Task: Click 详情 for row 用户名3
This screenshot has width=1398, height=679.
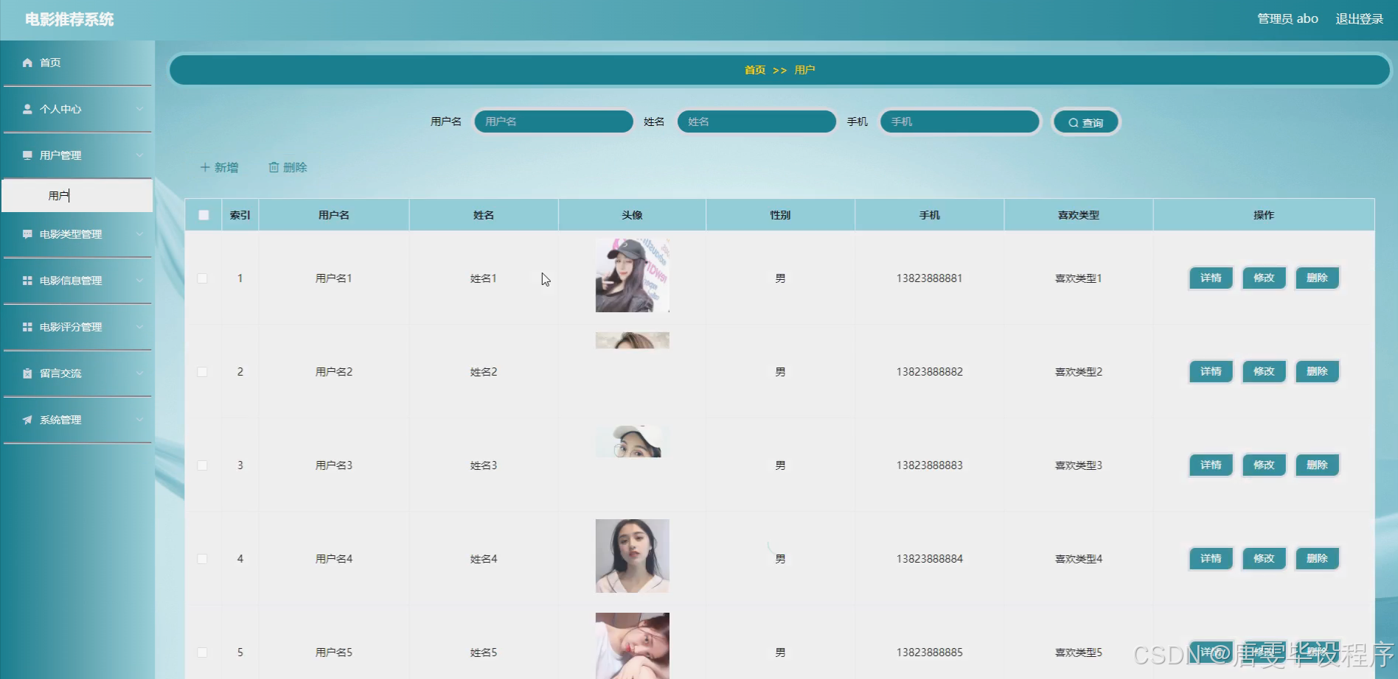Action: click(1211, 465)
